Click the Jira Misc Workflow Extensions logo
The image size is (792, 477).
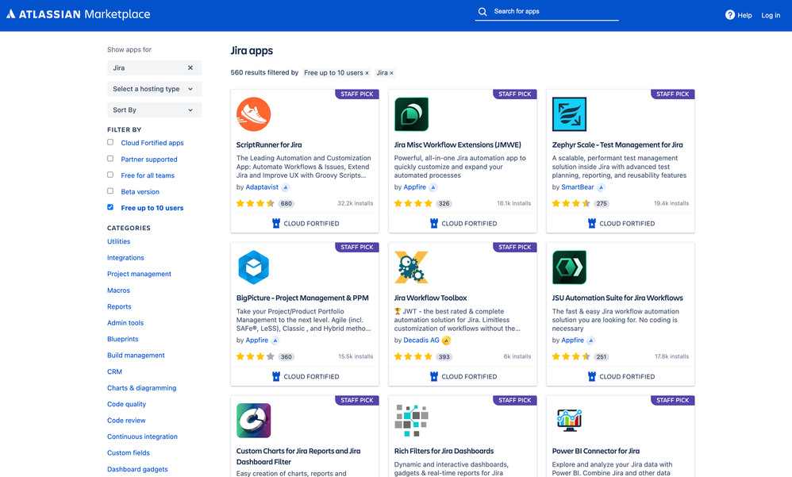tap(411, 114)
